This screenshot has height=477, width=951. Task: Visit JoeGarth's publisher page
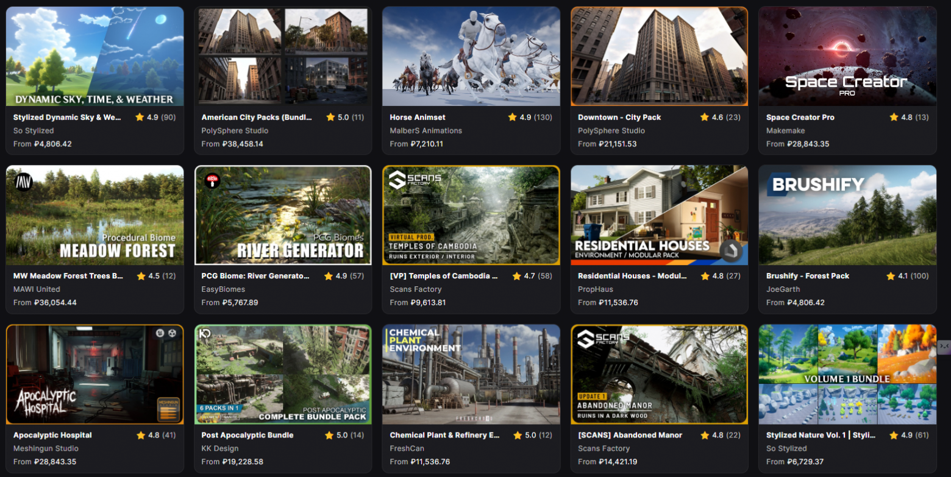tap(783, 289)
